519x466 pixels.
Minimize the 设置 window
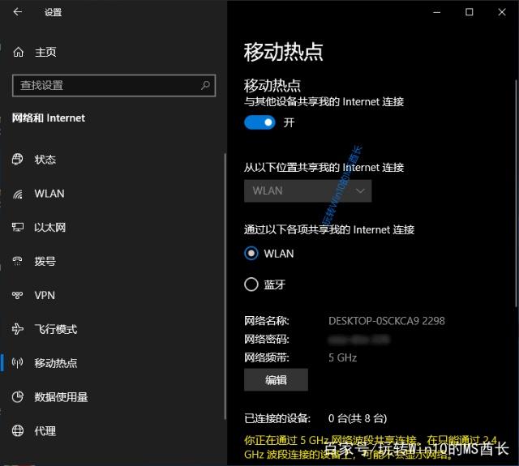(437, 12)
